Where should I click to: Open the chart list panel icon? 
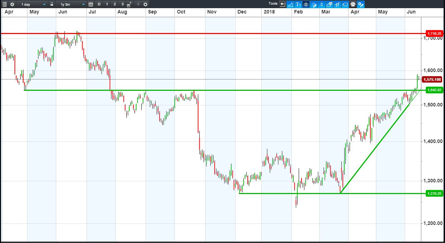click(5, 4)
